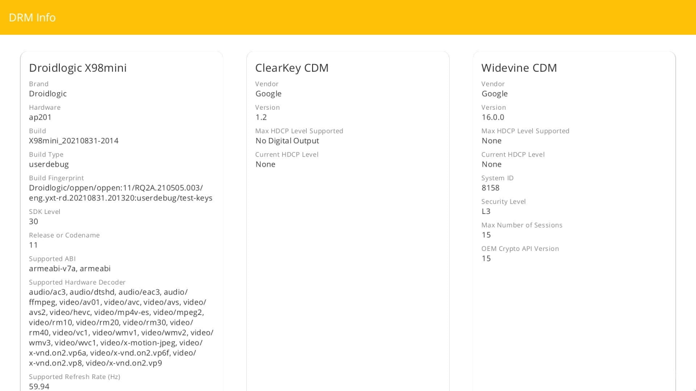Click the SDK Level value 30
The width and height of the screenshot is (696, 391).
pyautogui.click(x=34, y=222)
